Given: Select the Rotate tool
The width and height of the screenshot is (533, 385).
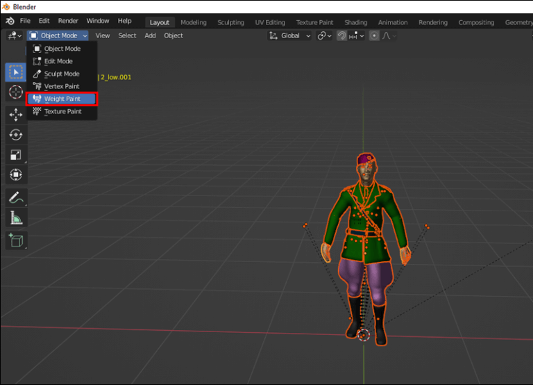Looking at the screenshot, I should pyautogui.click(x=16, y=135).
